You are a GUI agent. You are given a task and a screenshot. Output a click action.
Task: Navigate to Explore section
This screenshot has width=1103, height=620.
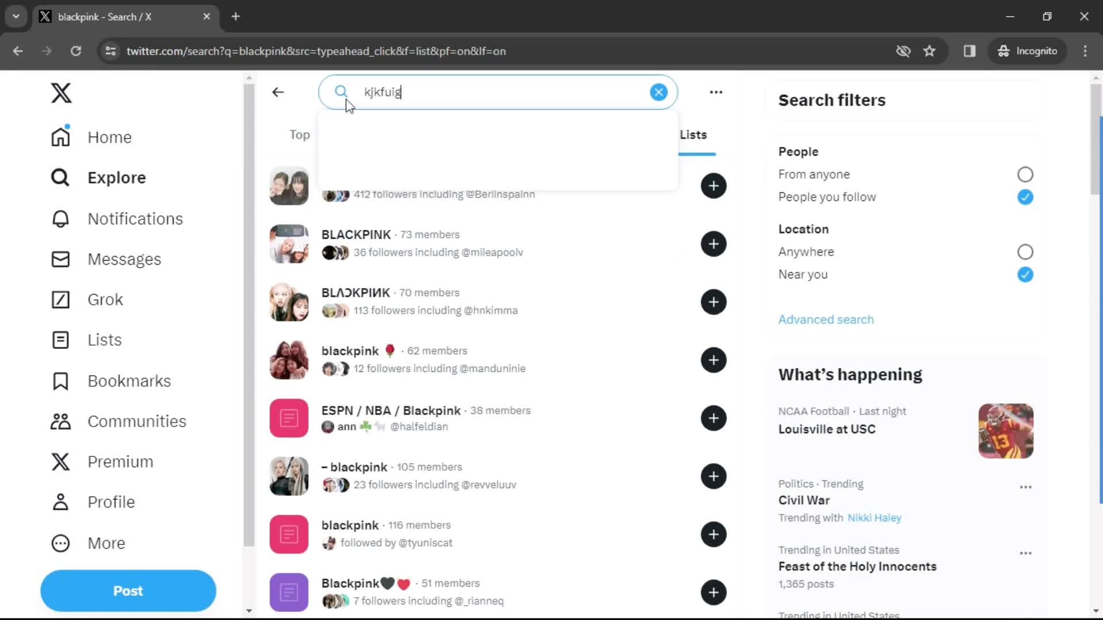pos(117,177)
